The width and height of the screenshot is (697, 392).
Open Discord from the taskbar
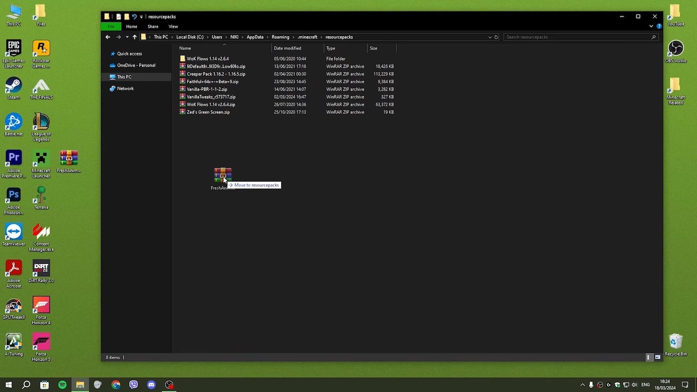coord(152,385)
